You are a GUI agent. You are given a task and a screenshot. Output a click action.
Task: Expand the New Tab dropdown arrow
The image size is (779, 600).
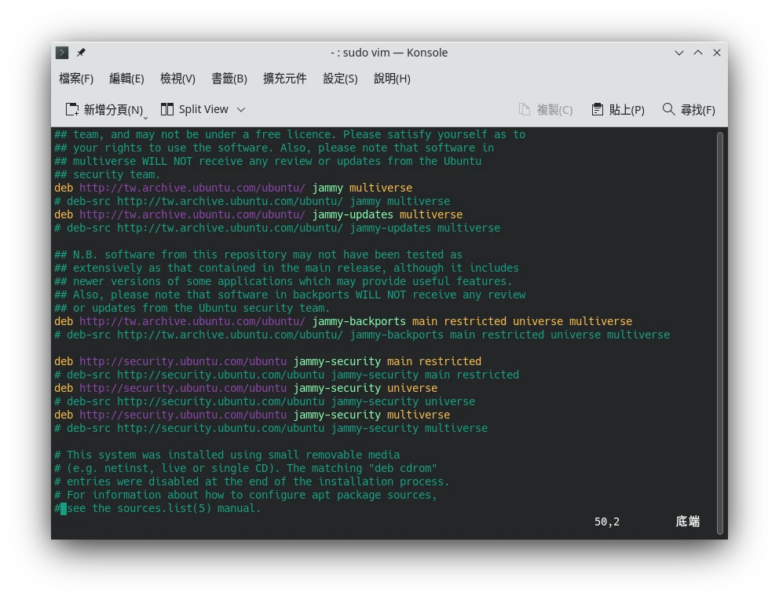click(x=146, y=116)
